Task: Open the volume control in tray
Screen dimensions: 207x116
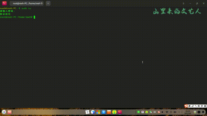Action: pyautogui.click(x=163, y=112)
